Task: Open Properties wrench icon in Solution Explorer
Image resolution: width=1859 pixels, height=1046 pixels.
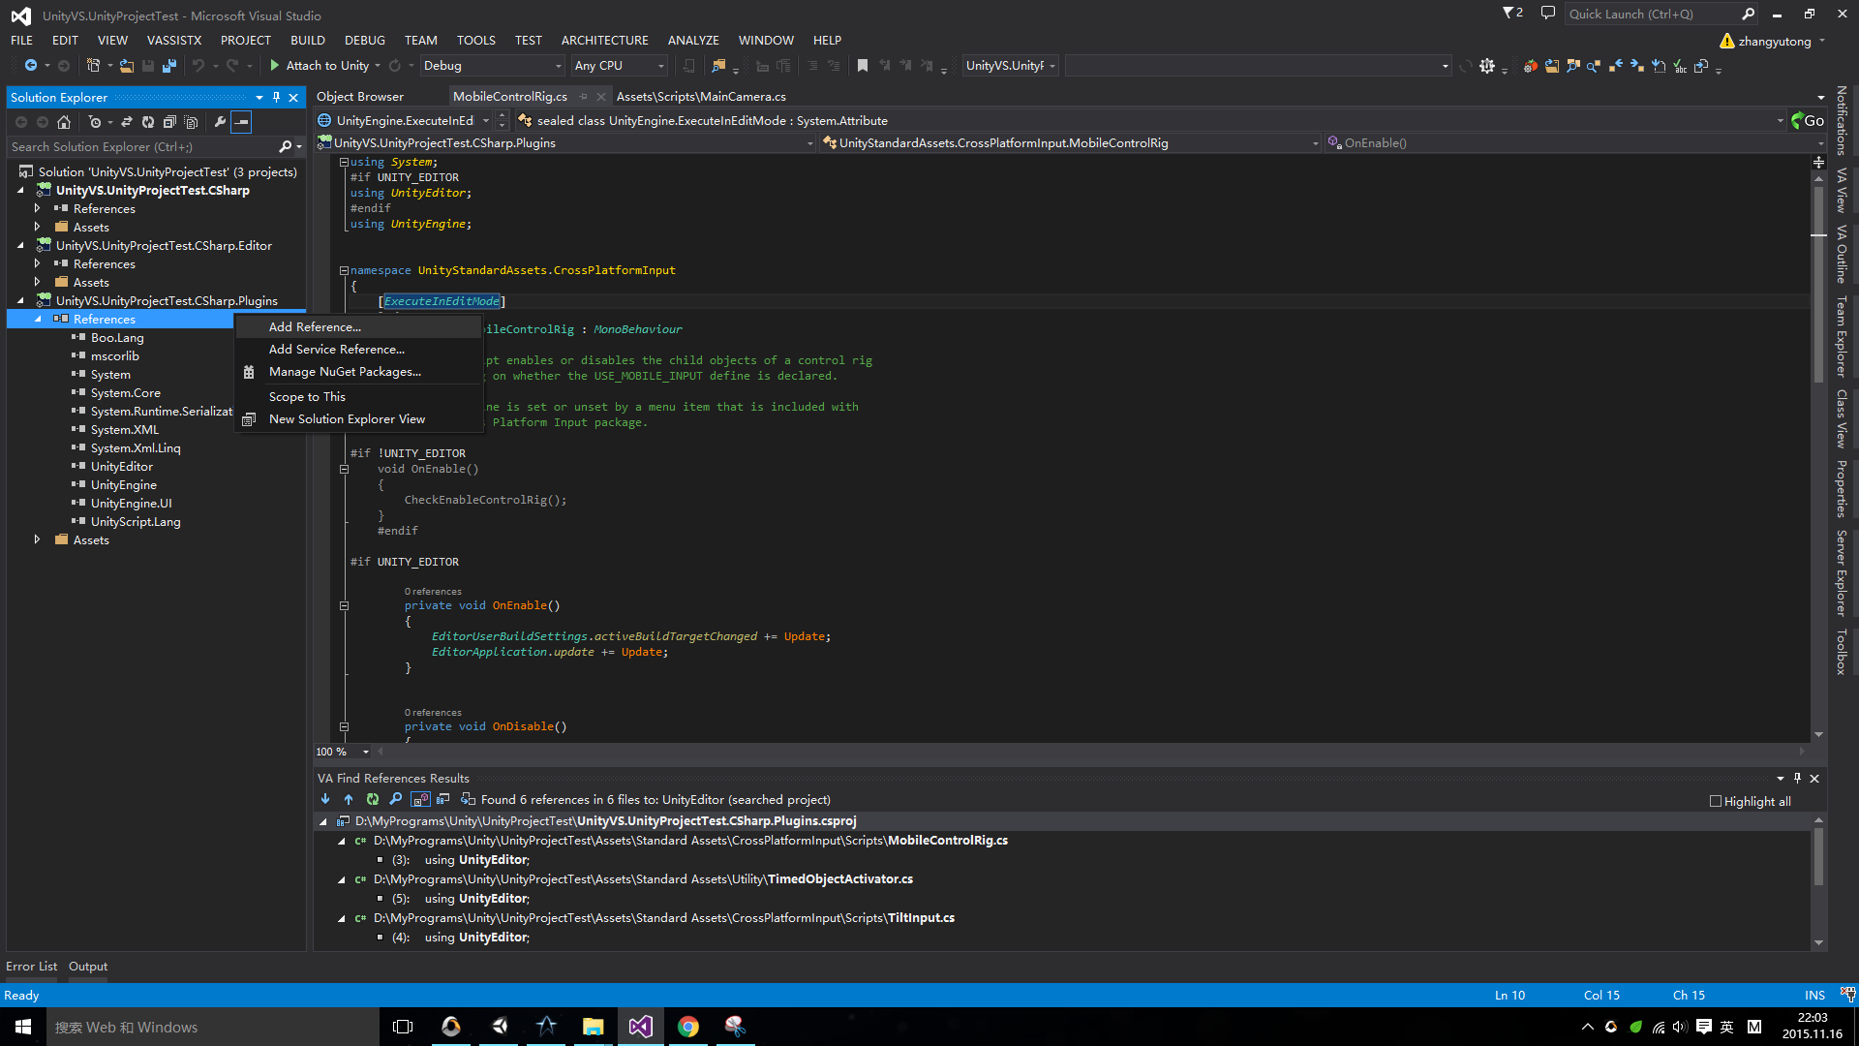Action: 220,122
